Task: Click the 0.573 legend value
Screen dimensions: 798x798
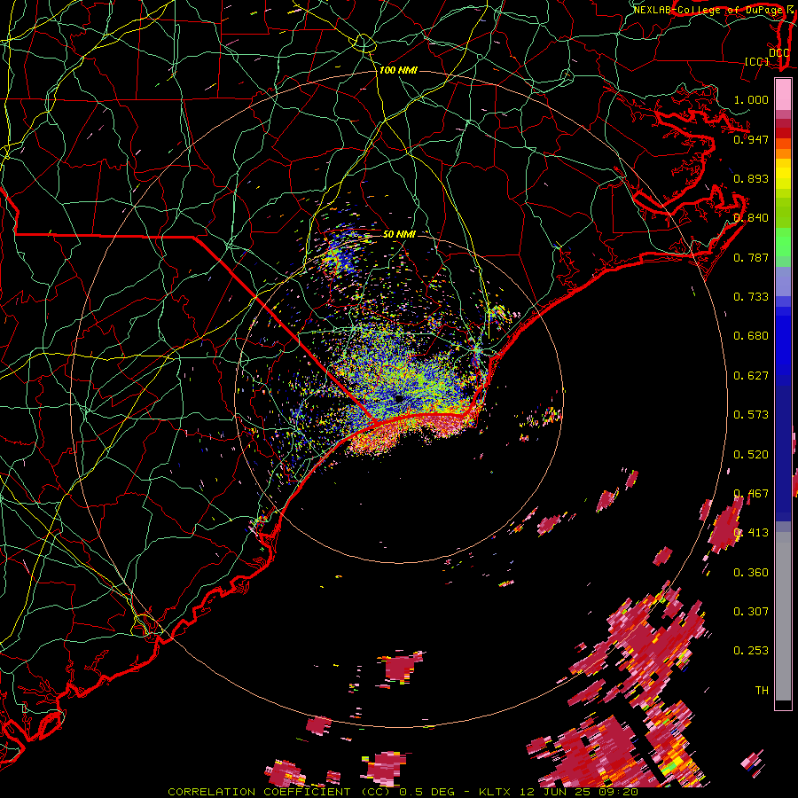Action: (751, 415)
